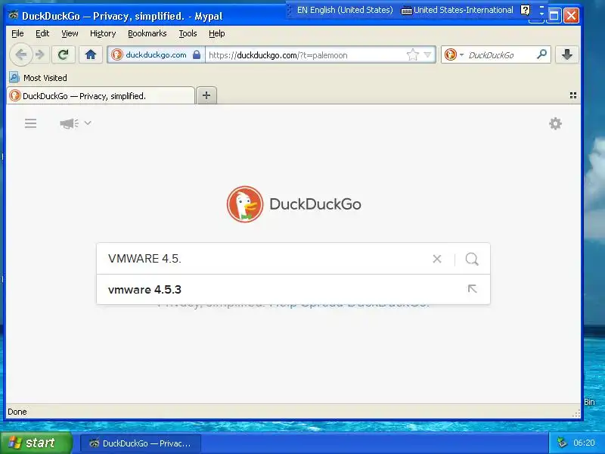Open the Most Visited bookmarks folder

pyautogui.click(x=38, y=78)
